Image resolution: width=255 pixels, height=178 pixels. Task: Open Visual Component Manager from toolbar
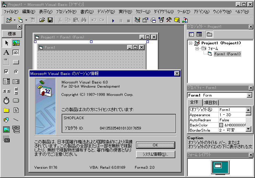[185, 20]
